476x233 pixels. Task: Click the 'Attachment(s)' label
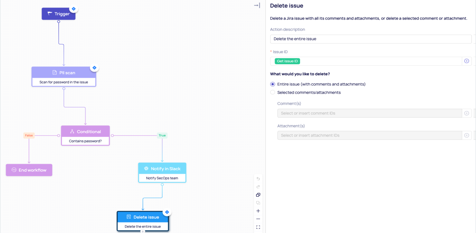291,126
